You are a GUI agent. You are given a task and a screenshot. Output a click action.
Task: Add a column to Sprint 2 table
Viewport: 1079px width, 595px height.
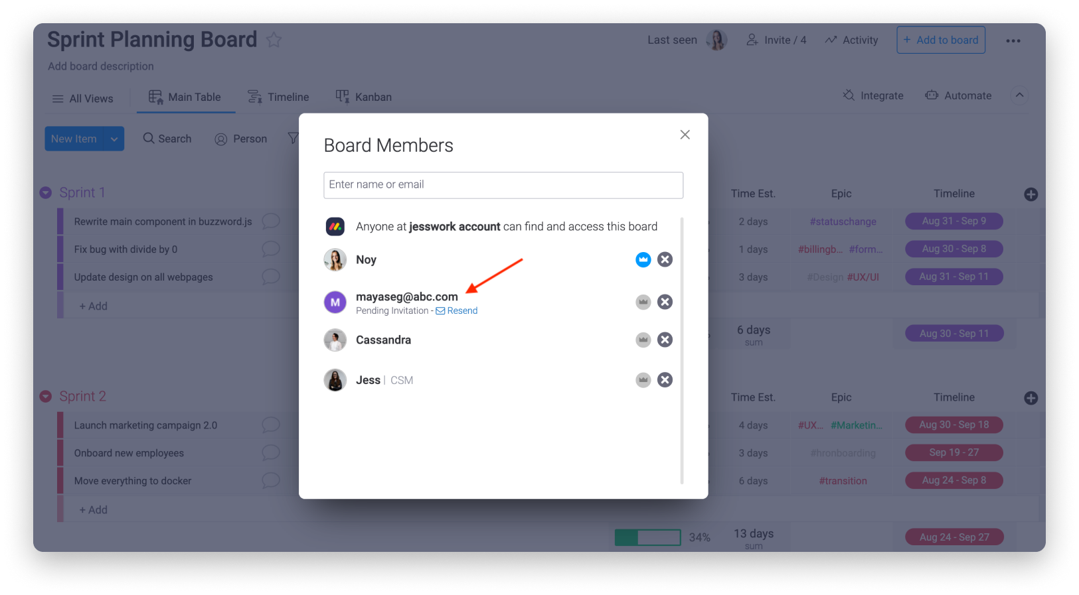pos(1031,398)
